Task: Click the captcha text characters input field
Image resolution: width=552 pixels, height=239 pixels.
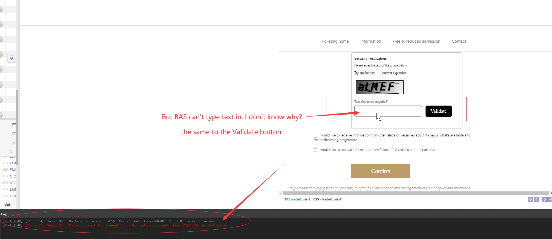Action: click(388, 111)
